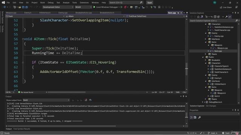Open the Debug menu
The image size is (241, 135).
click(50, 3)
